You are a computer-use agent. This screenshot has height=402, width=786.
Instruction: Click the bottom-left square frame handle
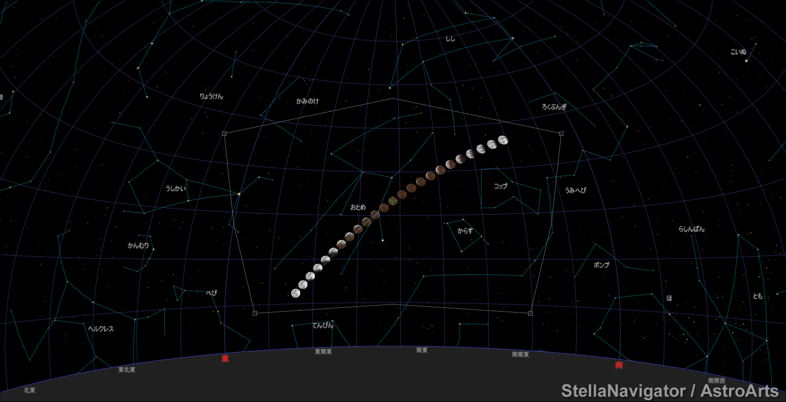pos(255,314)
